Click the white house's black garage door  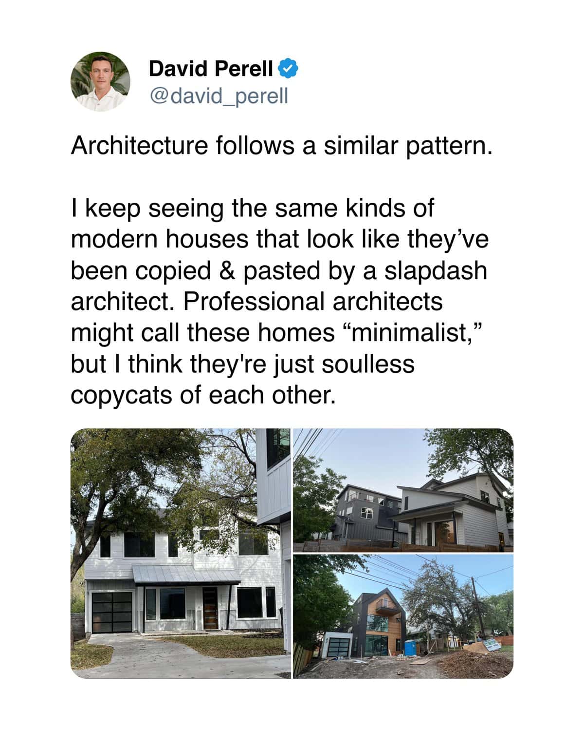point(111,613)
